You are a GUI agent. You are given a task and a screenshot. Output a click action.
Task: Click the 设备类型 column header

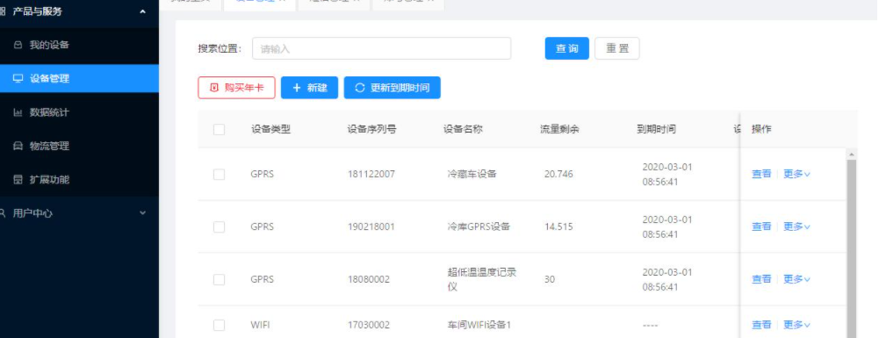(270, 129)
